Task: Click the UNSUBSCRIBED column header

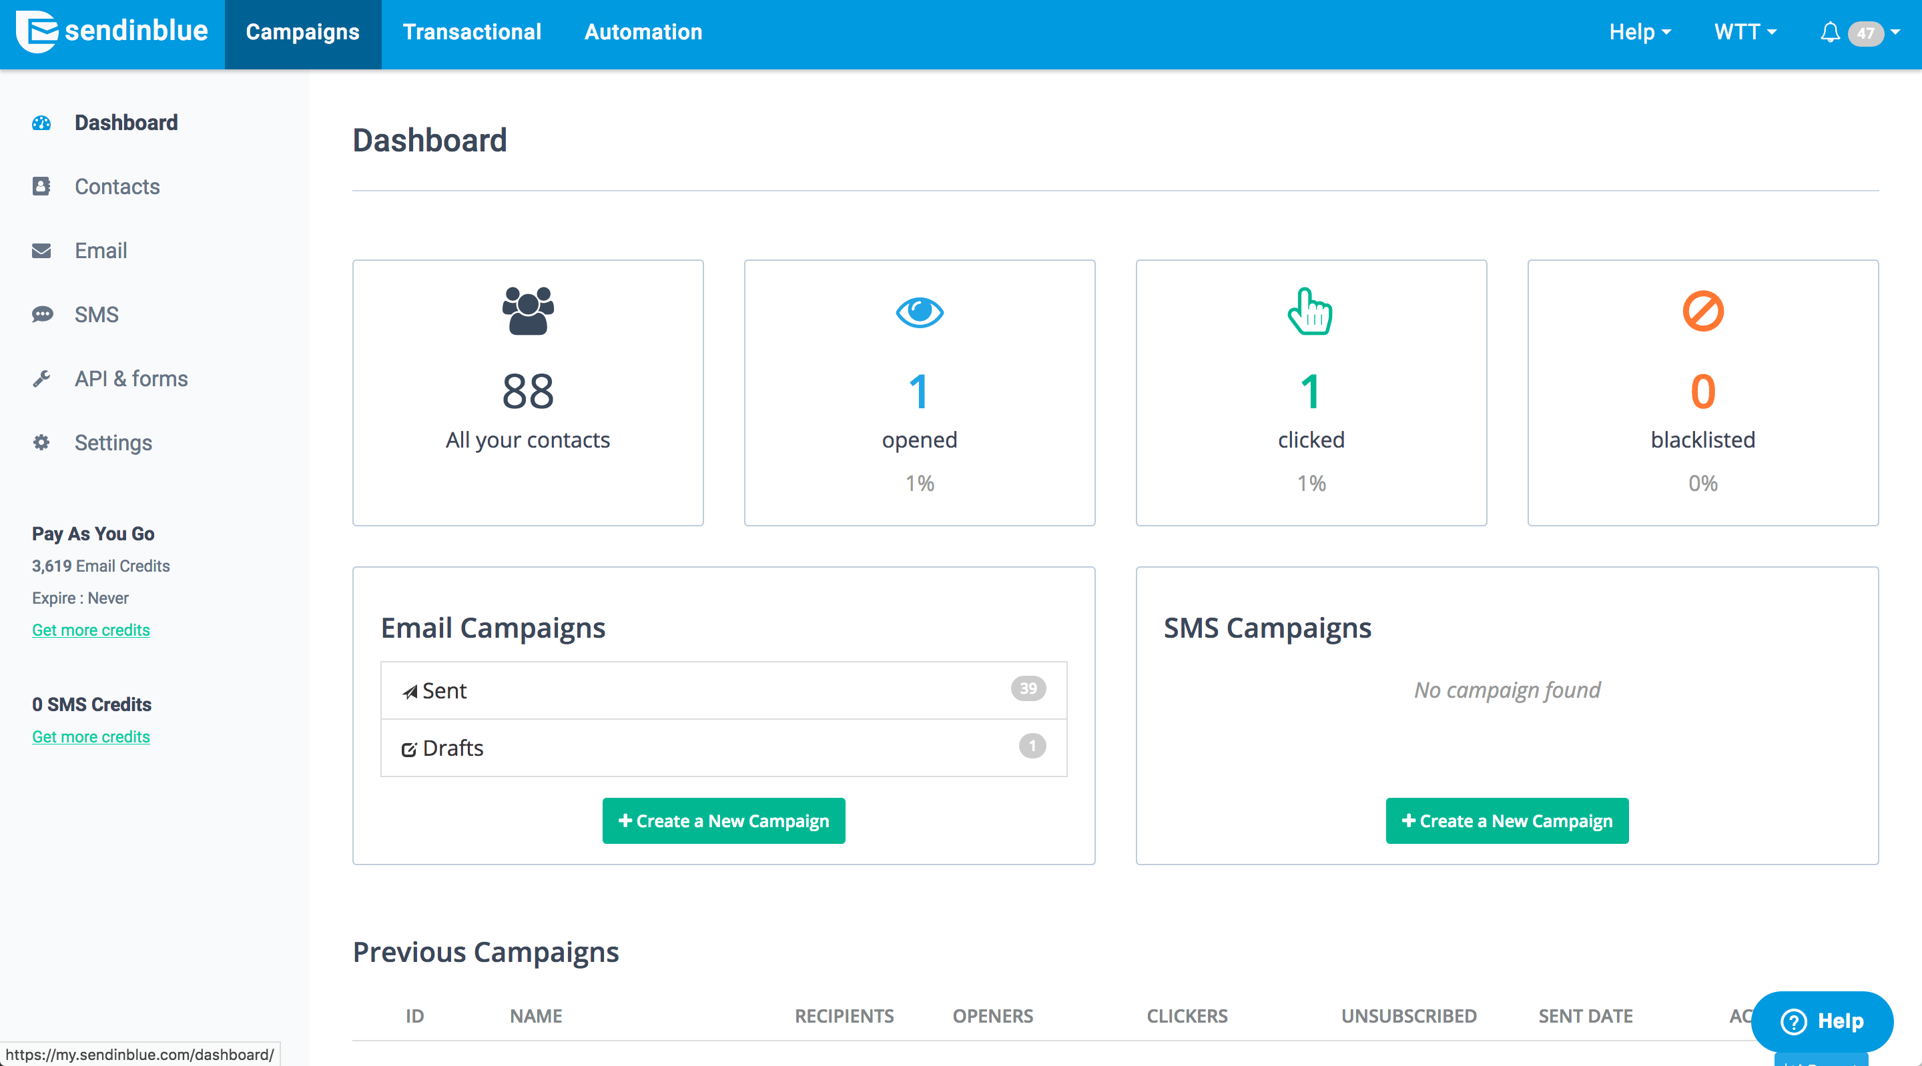Action: [x=1409, y=1016]
